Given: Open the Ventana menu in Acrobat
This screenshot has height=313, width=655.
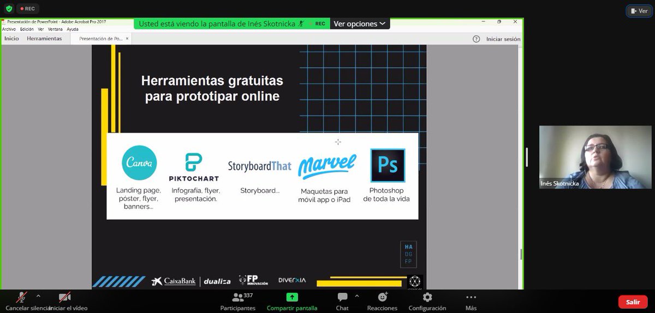Looking at the screenshot, I should [55, 29].
